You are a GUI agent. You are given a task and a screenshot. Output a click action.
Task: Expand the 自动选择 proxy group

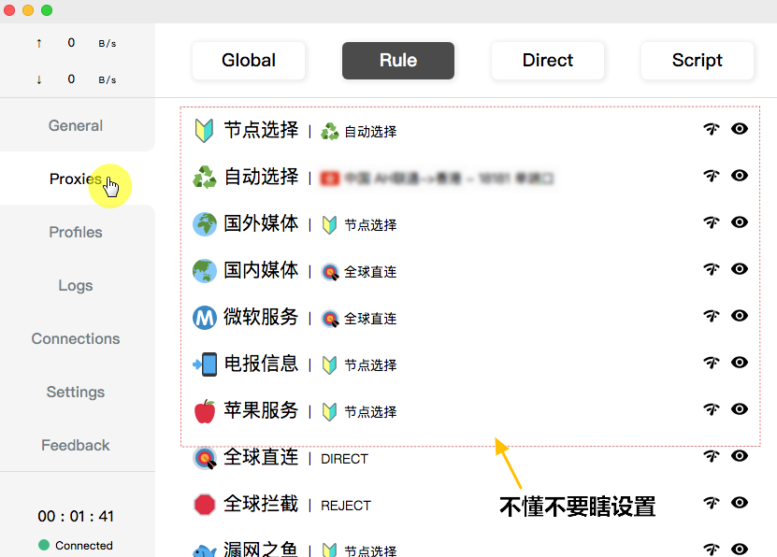click(261, 177)
